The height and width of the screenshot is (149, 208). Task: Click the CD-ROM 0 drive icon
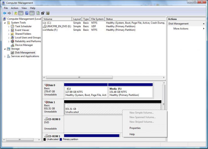click(46, 119)
